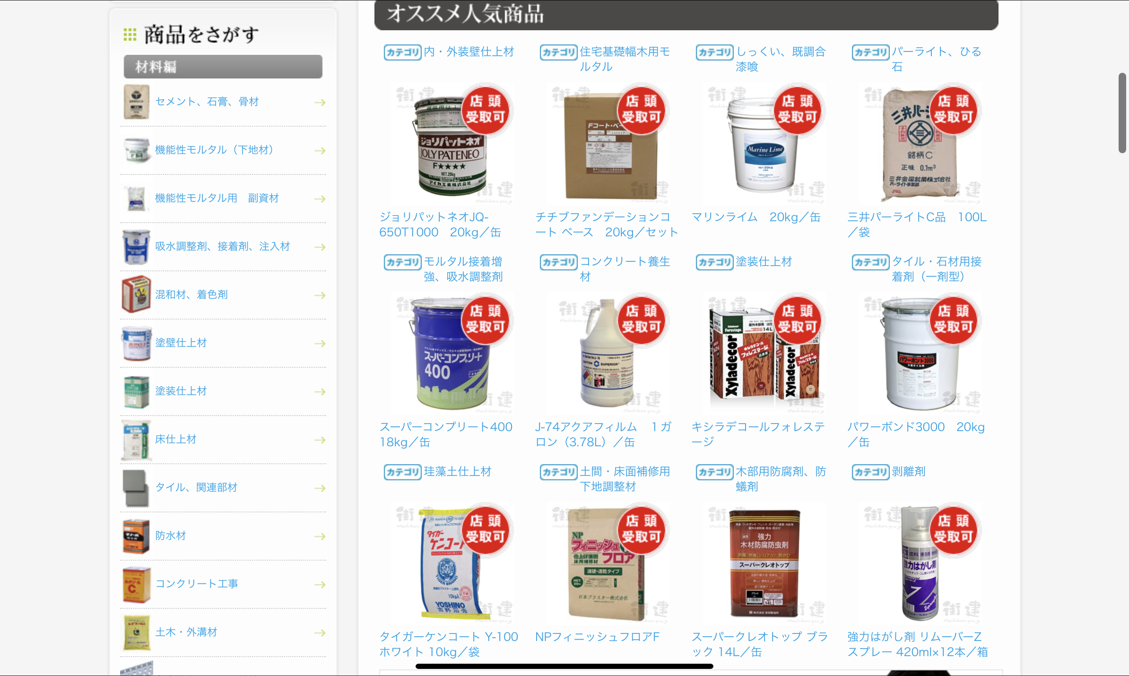
Task: Click the arrow beside 機能性モルタル（下地材）
Action: [320, 151]
